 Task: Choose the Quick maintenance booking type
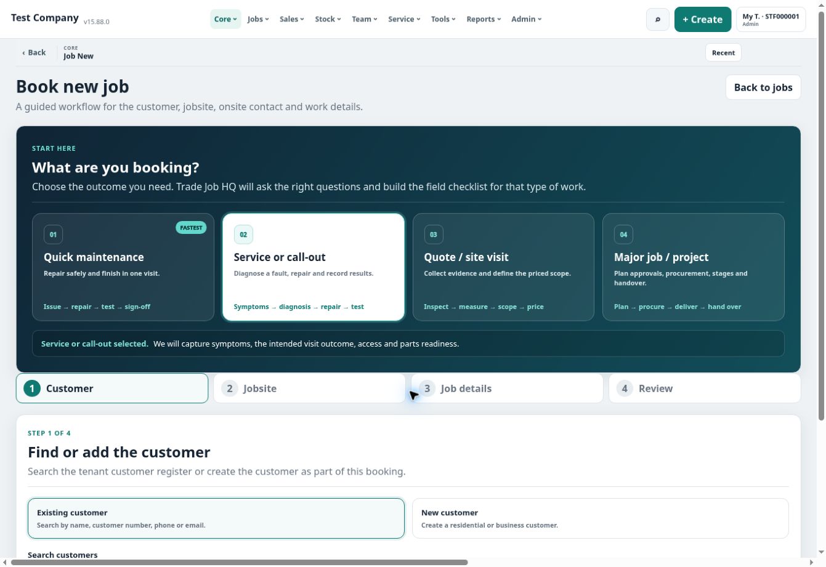123,267
